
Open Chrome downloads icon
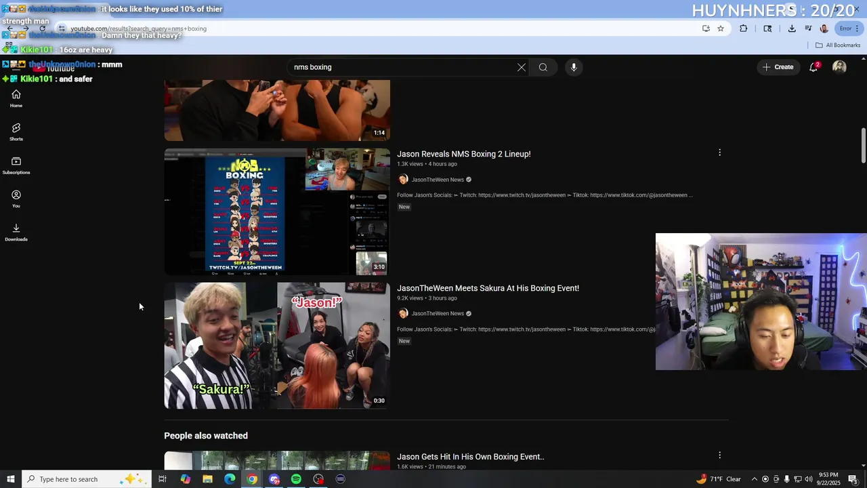[x=792, y=28]
